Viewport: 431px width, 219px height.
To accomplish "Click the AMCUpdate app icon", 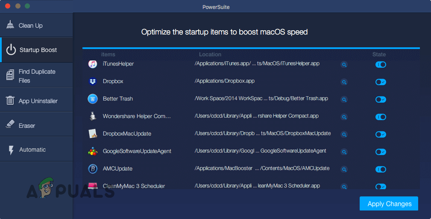I will pos(93,169).
